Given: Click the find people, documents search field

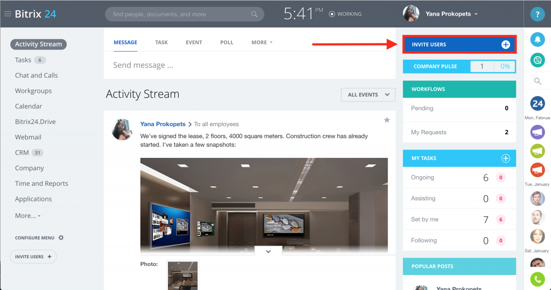Looking at the screenshot, I should point(185,15).
